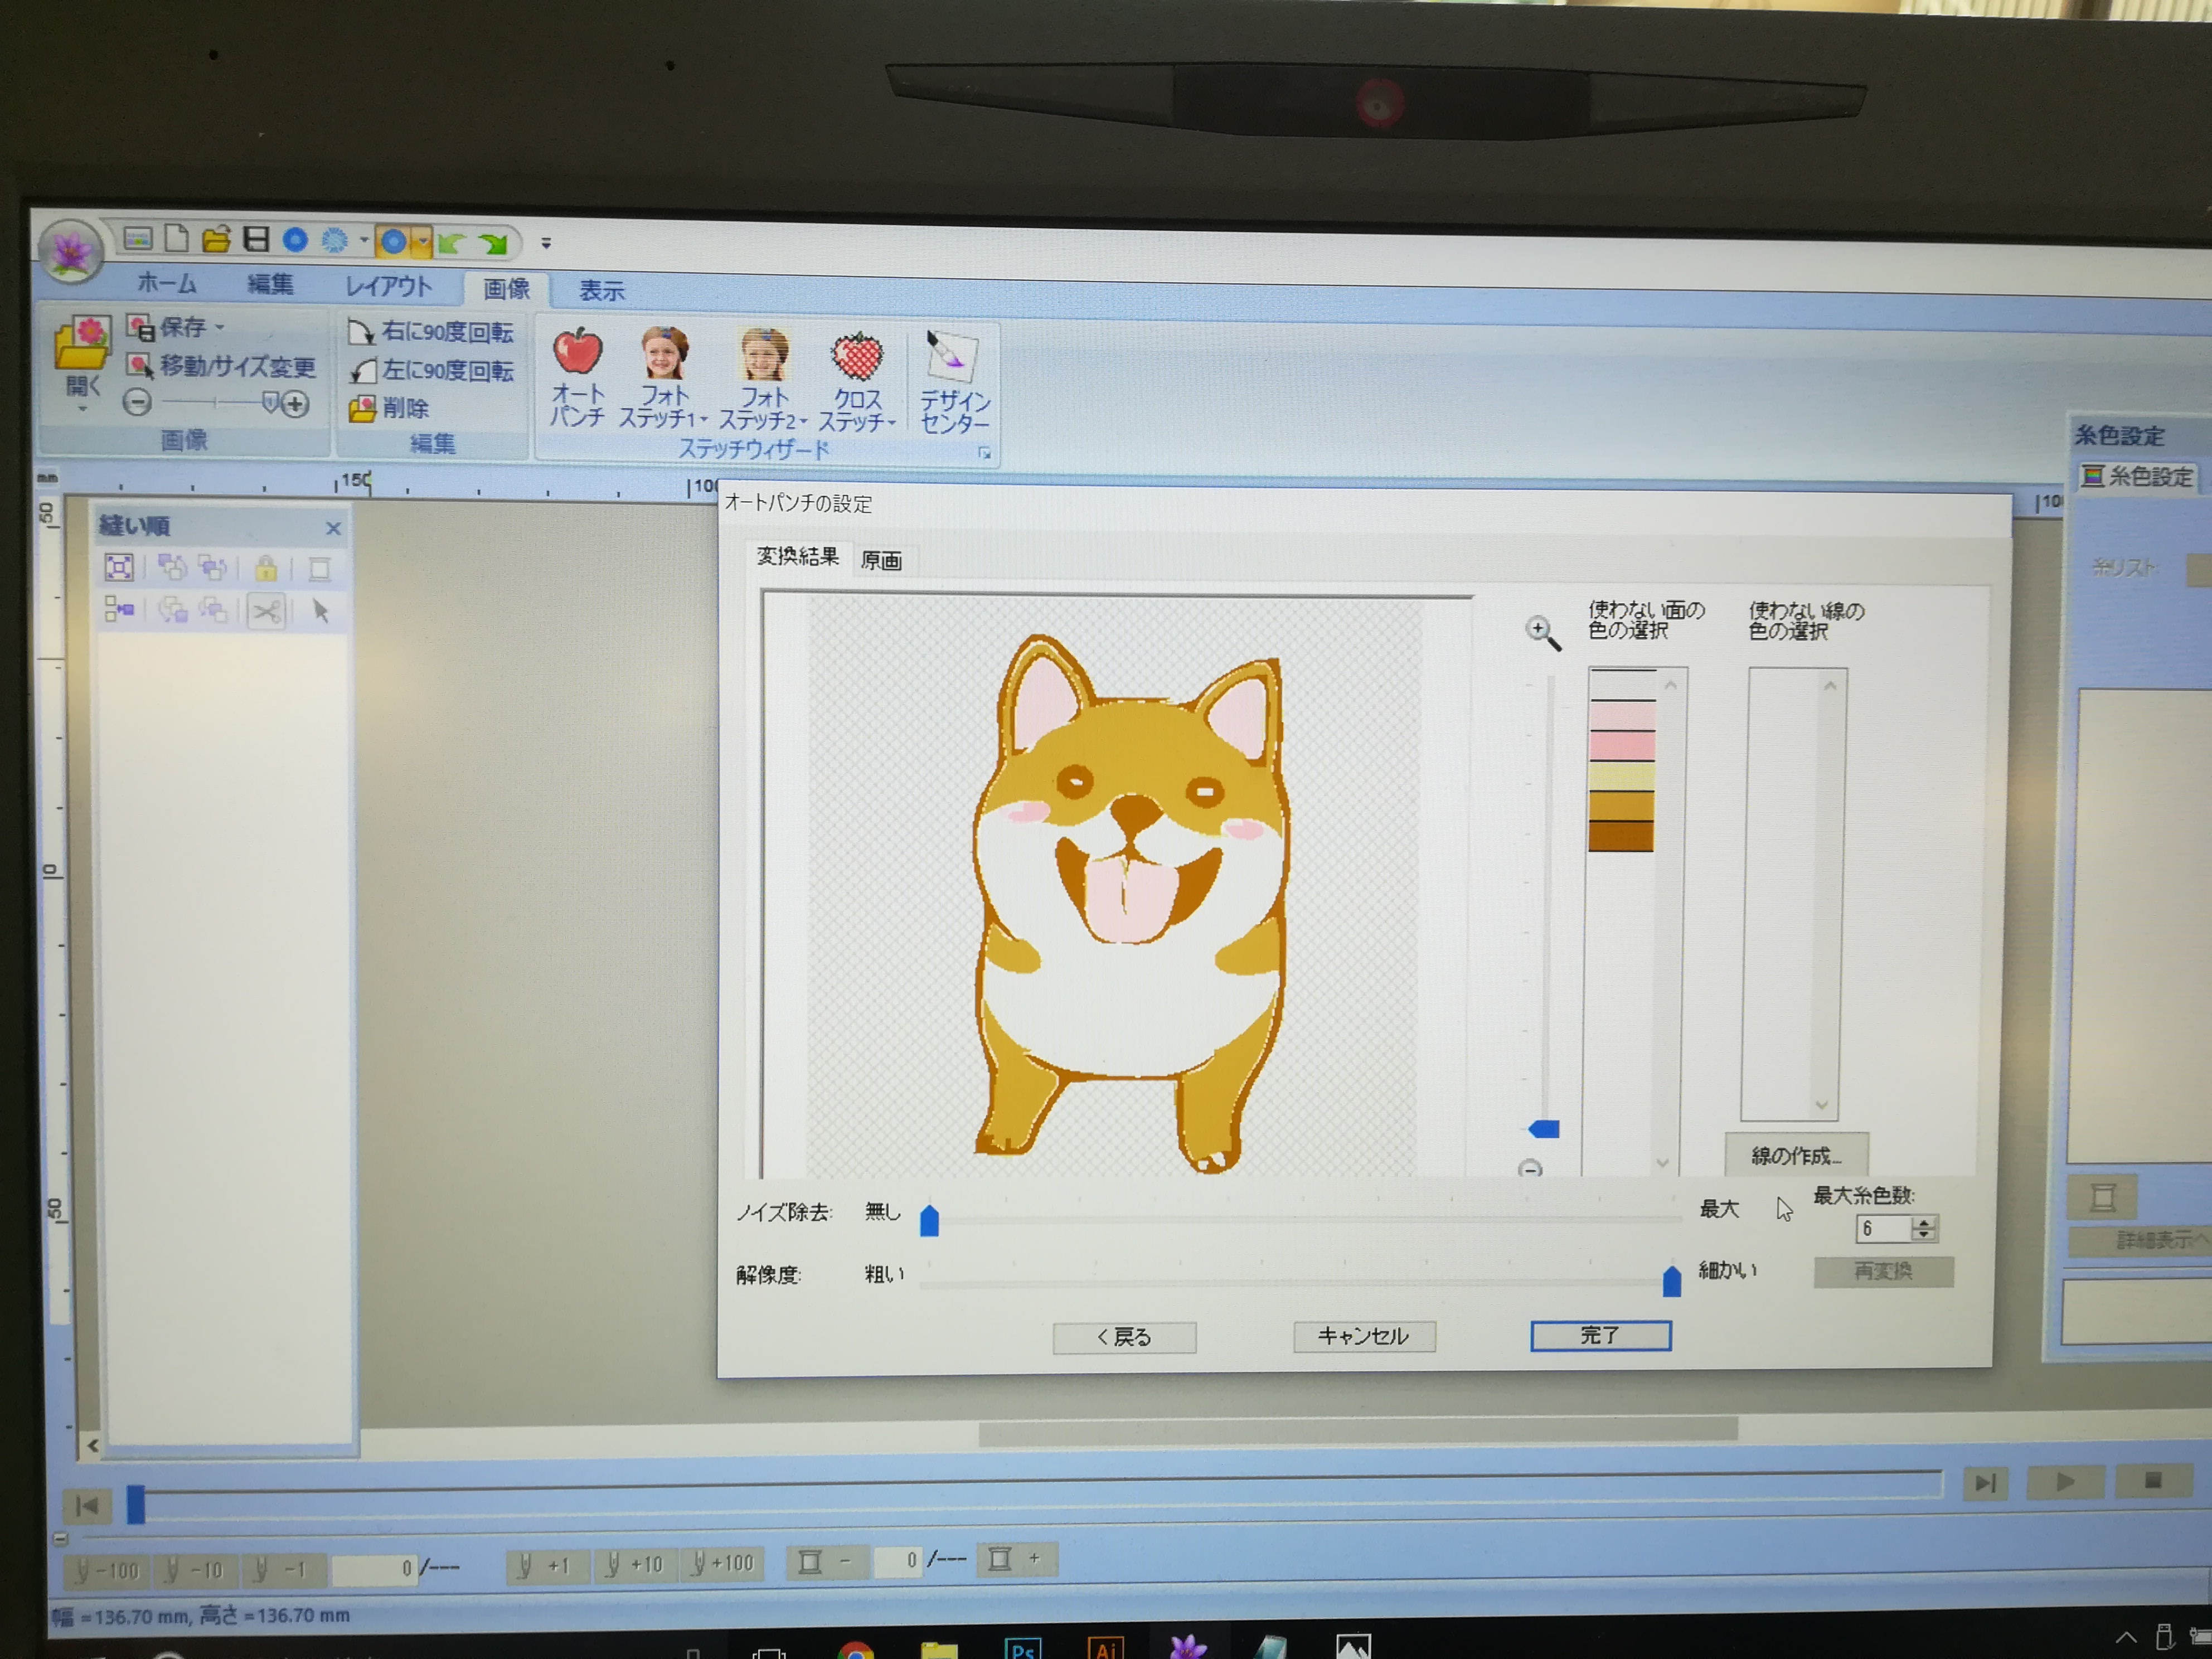The image size is (2212, 1659).
Task: Launch the オートパンチ apple wizard
Action: [577, 378]
